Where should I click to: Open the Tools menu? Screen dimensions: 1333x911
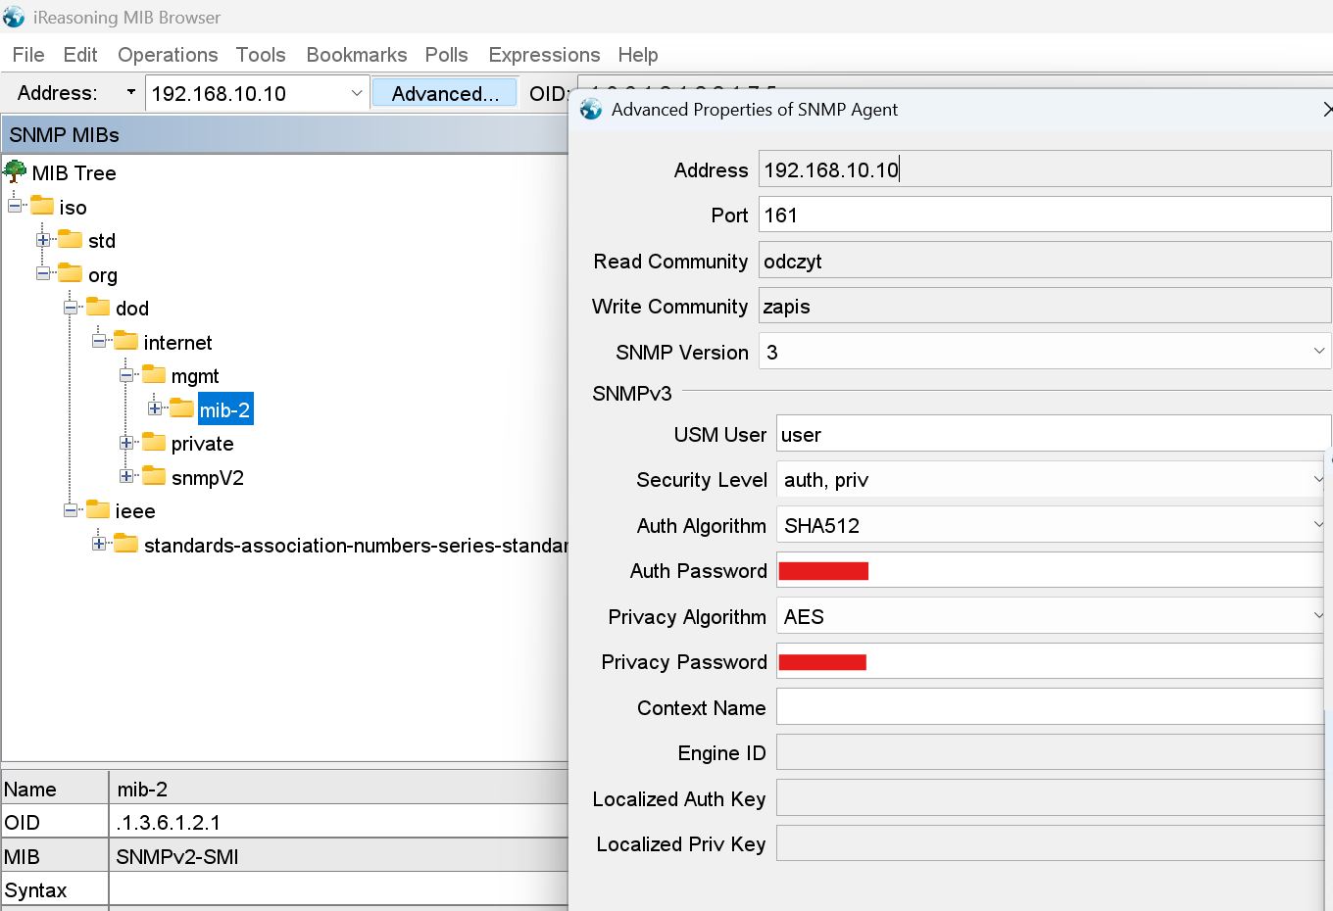tap(261, 55)
